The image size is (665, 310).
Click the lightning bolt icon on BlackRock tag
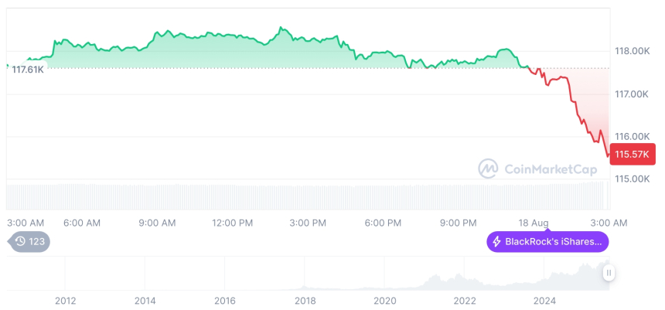(496, 242)
